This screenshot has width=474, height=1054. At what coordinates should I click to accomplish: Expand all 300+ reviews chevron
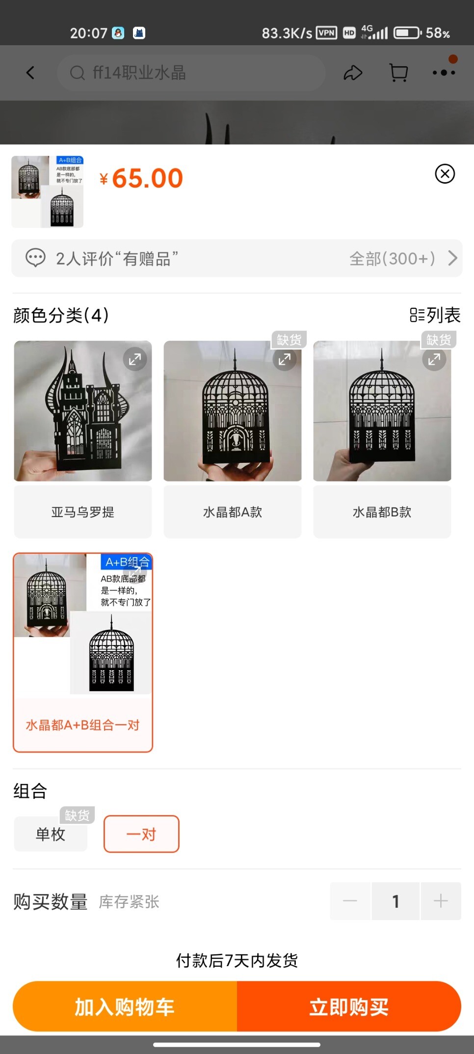[x=453, y=258]
